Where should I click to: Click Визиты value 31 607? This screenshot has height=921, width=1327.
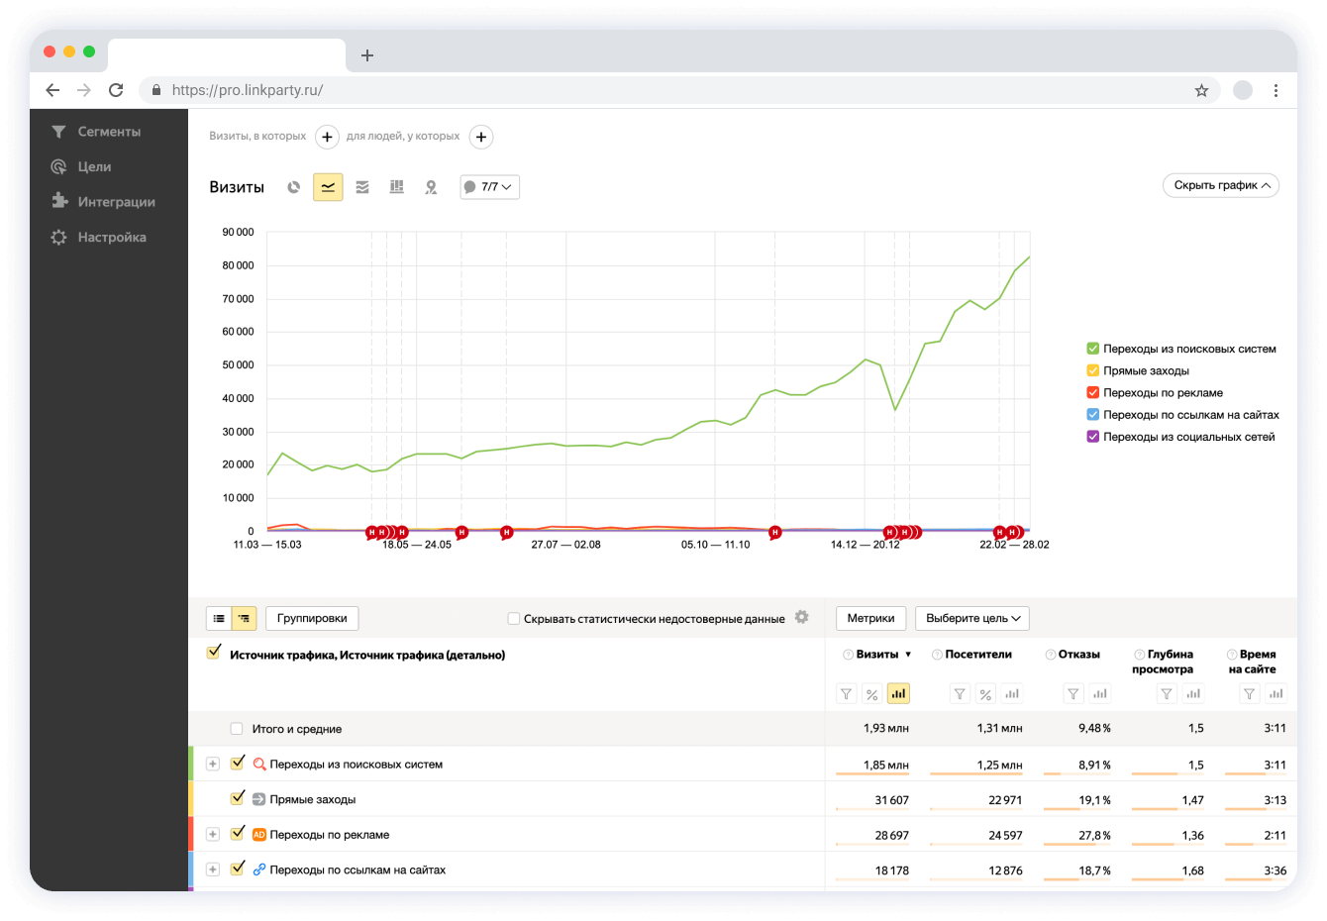click(891, 800)
